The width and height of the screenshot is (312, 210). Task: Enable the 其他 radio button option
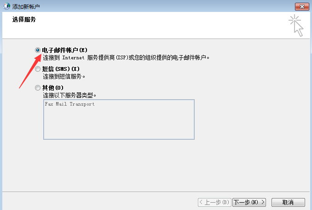(38, 88)
